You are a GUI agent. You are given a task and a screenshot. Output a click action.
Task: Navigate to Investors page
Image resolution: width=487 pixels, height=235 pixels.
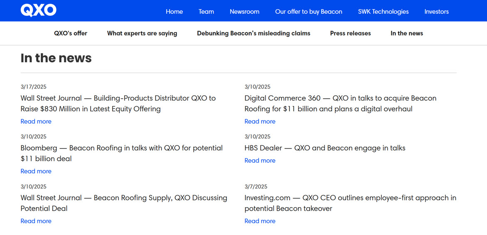[x=436, y=12]
